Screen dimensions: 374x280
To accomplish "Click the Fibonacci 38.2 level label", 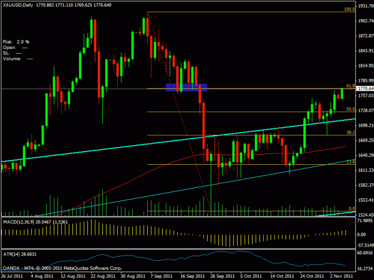I will (351, 133).
